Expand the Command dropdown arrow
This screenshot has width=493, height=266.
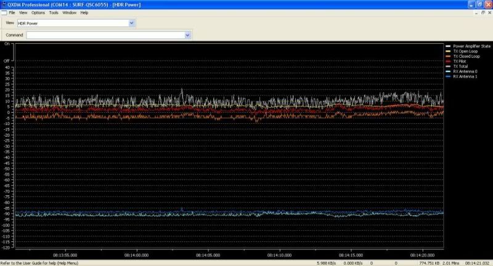tap(188, 35)
